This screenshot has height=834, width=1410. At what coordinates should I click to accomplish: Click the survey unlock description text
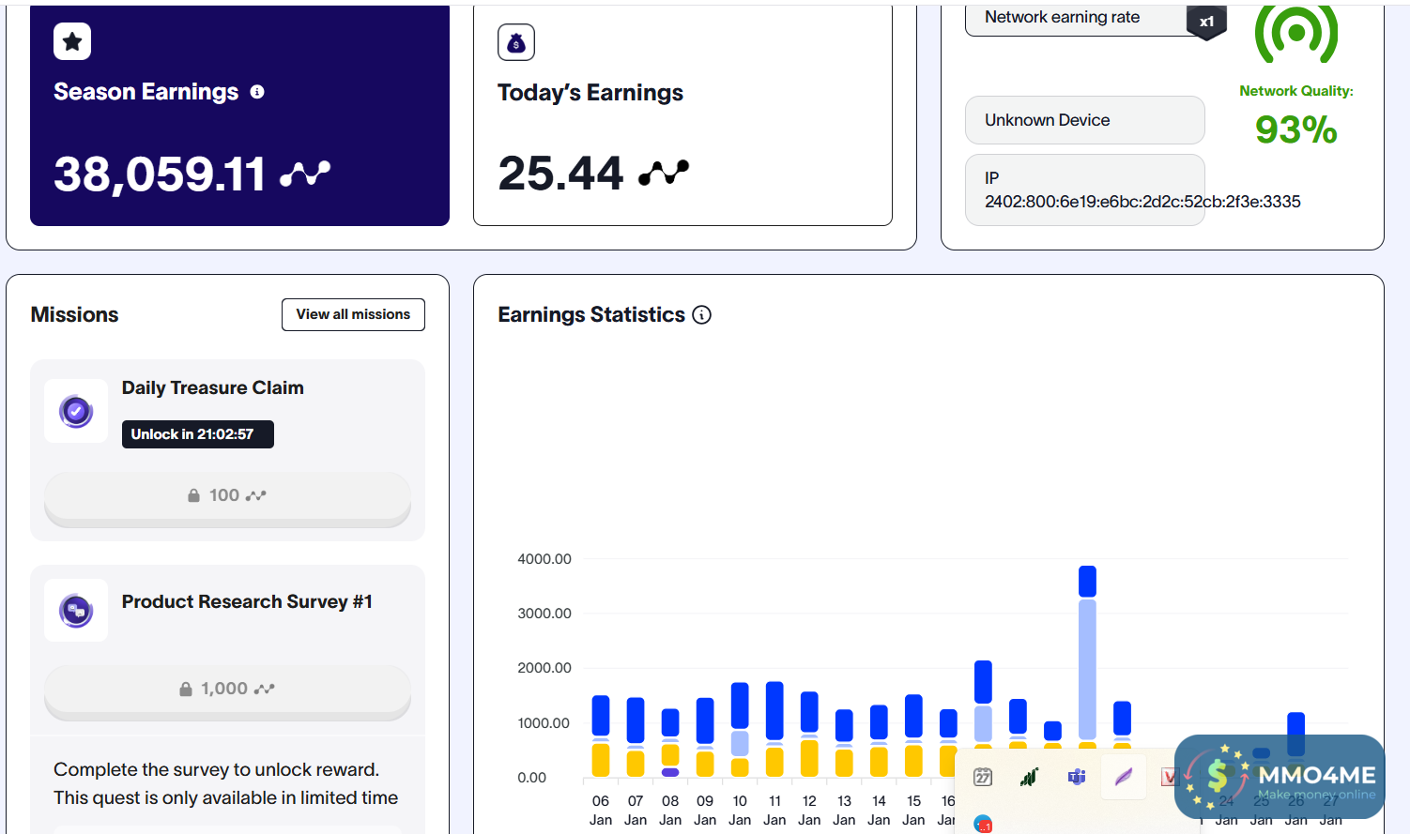pos(225,783)
